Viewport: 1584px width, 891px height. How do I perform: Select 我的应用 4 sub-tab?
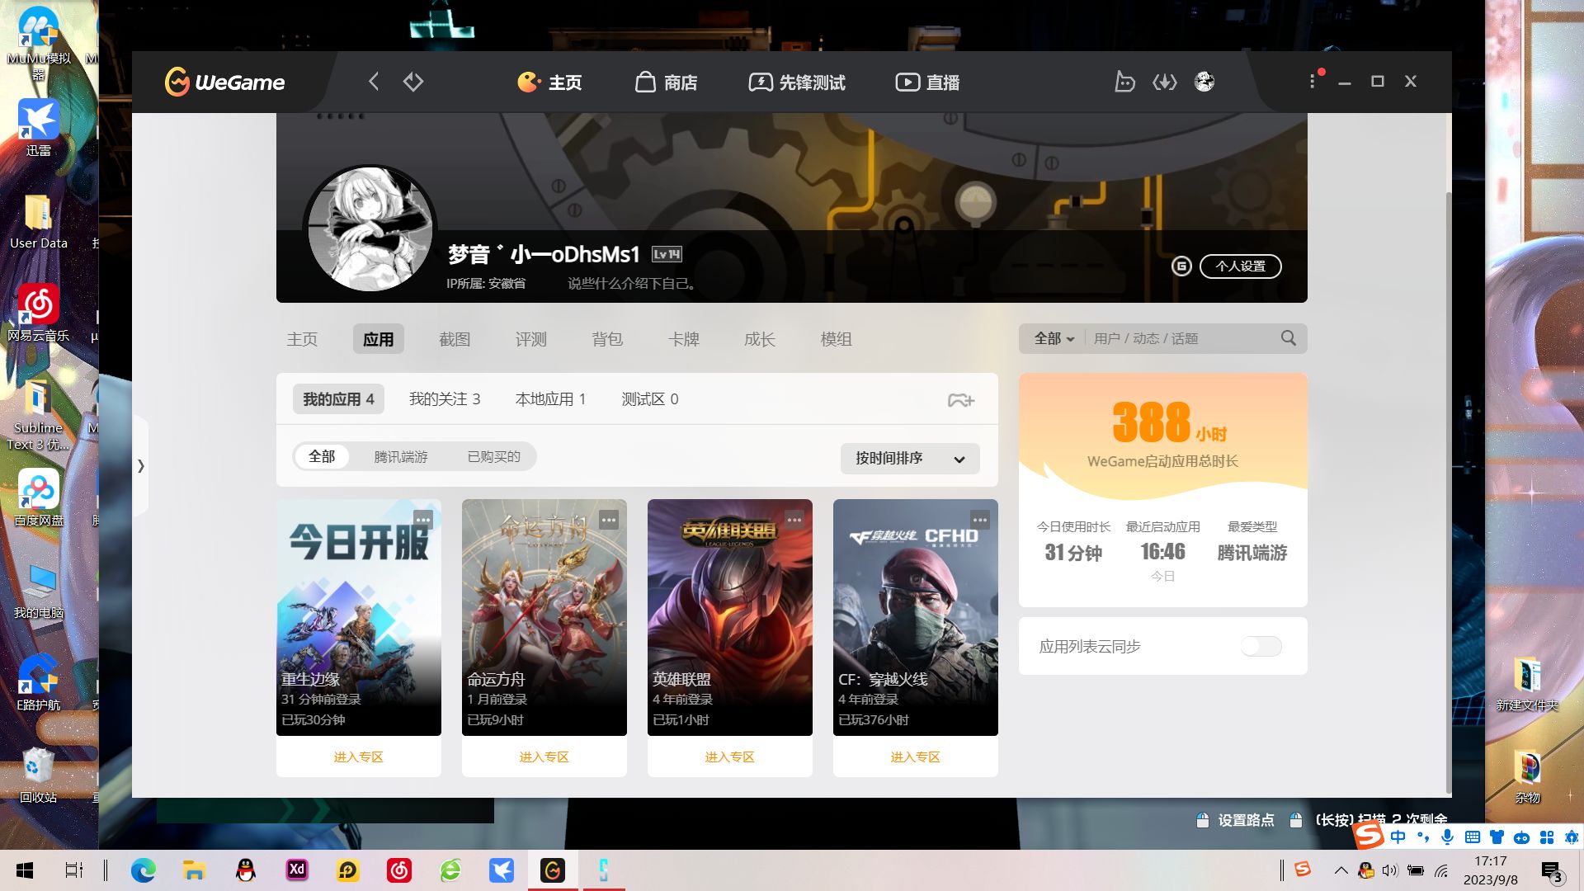338,399
